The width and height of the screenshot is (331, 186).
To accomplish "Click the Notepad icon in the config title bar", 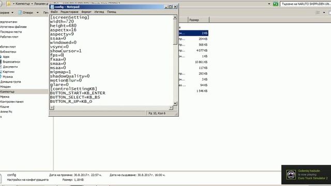I will coord(52,7).
